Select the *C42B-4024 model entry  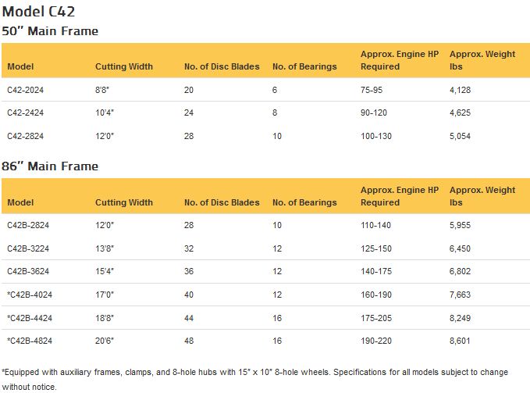28,295
